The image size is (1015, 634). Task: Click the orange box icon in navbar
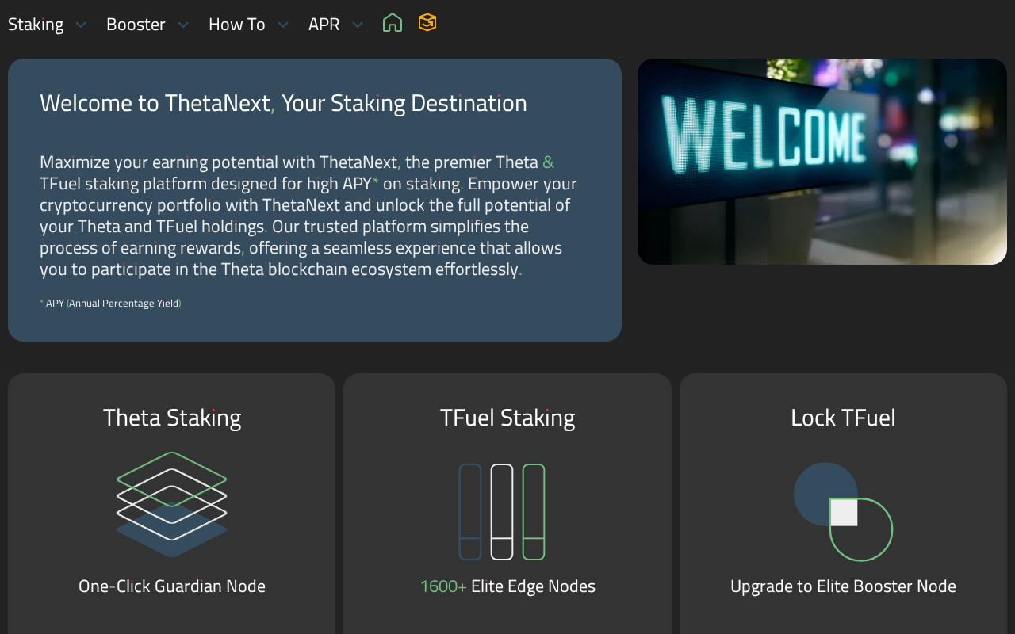(x=427, y=23)
